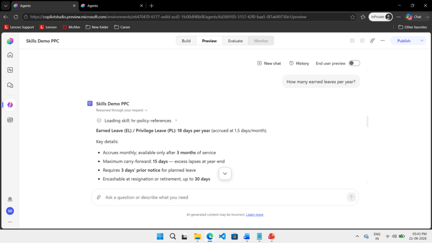
Task: Click the Skills Demo PPC agent title
Action: point(43,41)
